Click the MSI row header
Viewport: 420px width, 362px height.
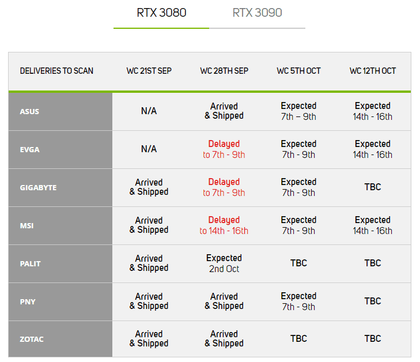pyautogui.click(x=27, y=225)
